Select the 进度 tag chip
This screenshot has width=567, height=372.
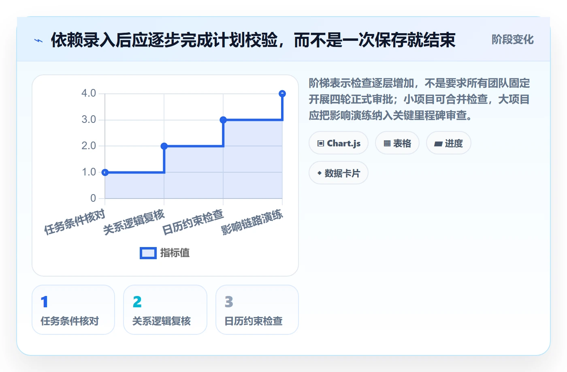click(449, 143)
